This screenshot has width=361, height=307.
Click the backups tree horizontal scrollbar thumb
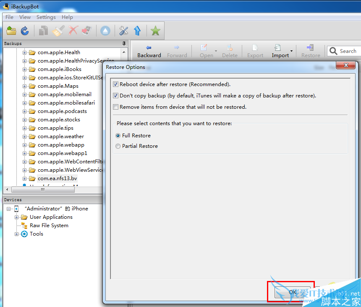(x=43, y=189)
